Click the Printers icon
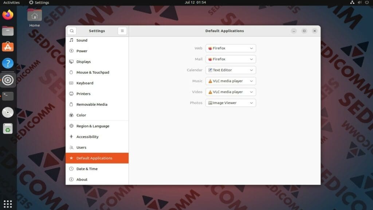The height and width of the screenshot is (210, 373). click(x=71, y=94)
